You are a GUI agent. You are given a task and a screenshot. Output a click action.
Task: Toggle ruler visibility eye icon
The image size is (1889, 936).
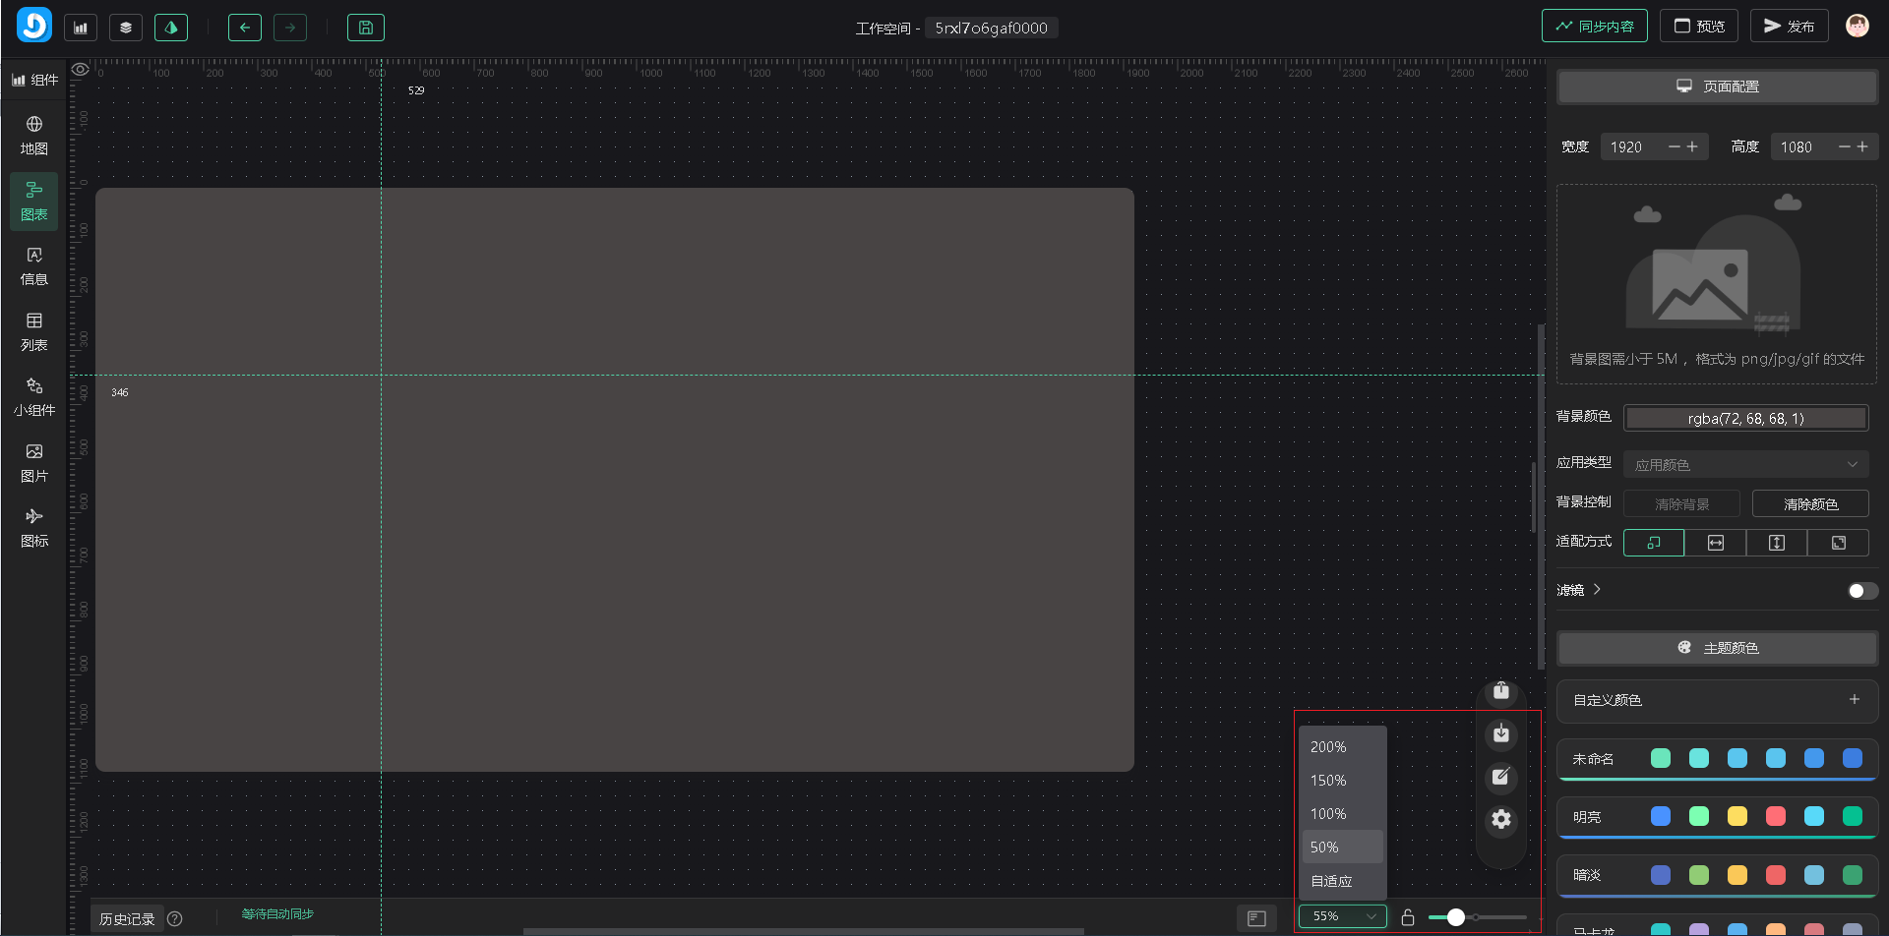tap(81, 70)
